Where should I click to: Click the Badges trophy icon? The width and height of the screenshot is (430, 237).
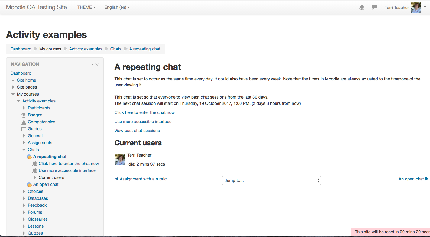pos(24,115)
